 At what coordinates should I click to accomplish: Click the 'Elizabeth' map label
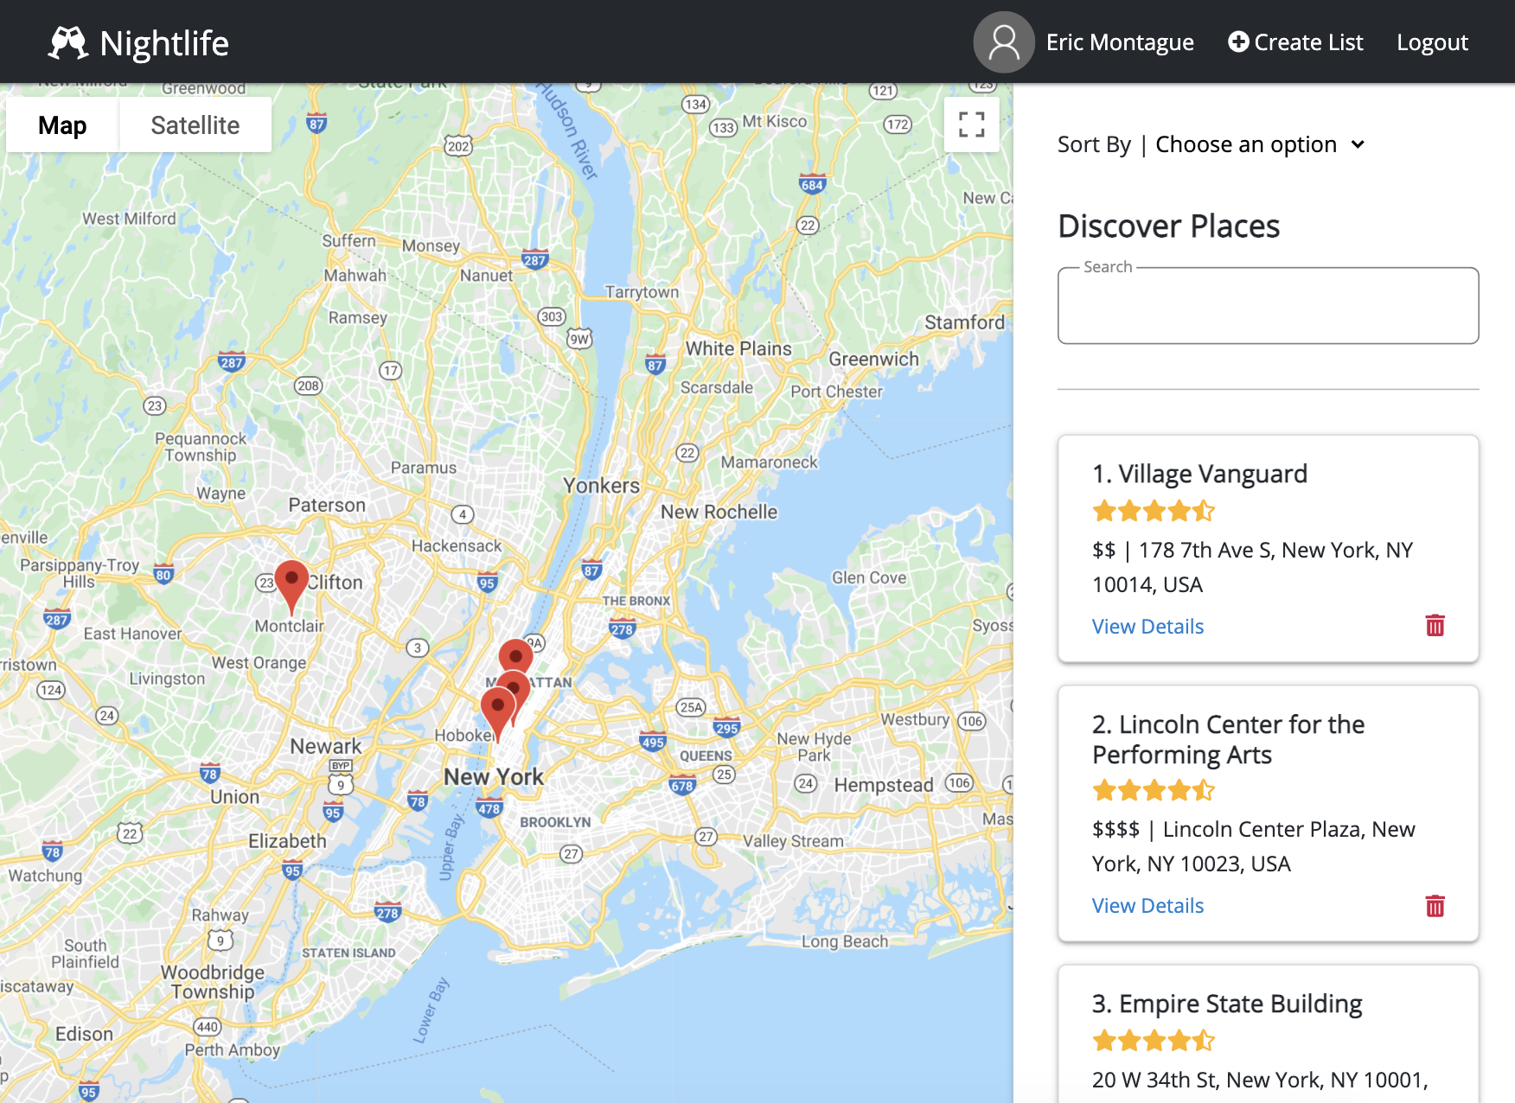[x=287, y=841]
